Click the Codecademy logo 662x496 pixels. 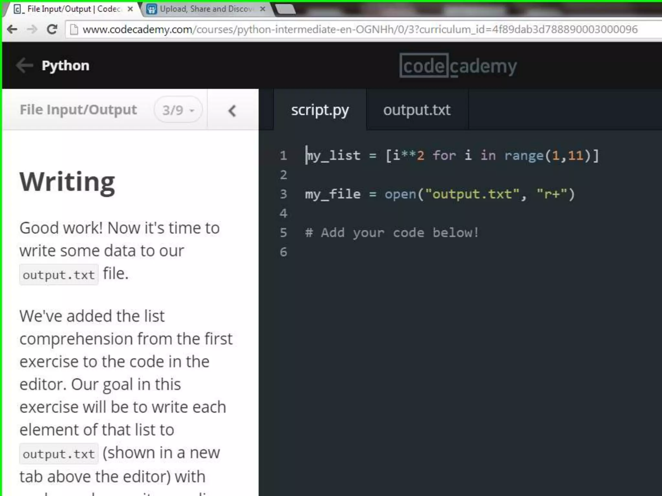[x=458, y=66]
